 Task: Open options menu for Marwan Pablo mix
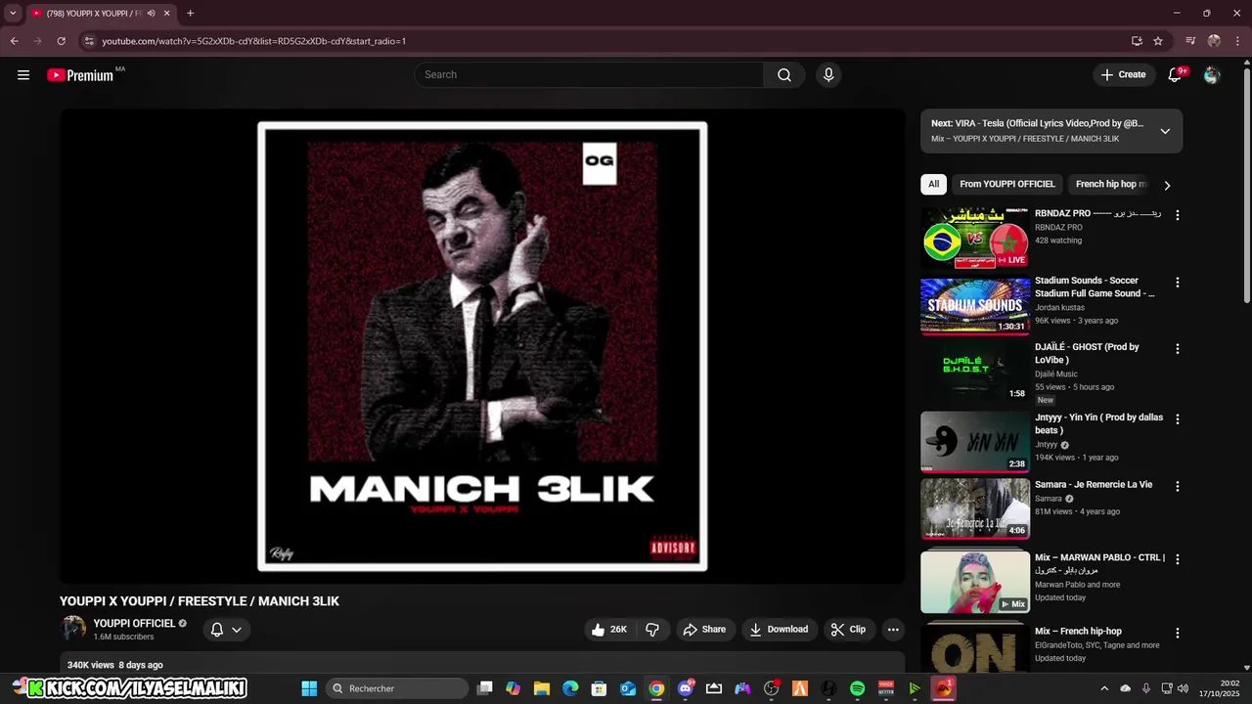coord(1178,559)
